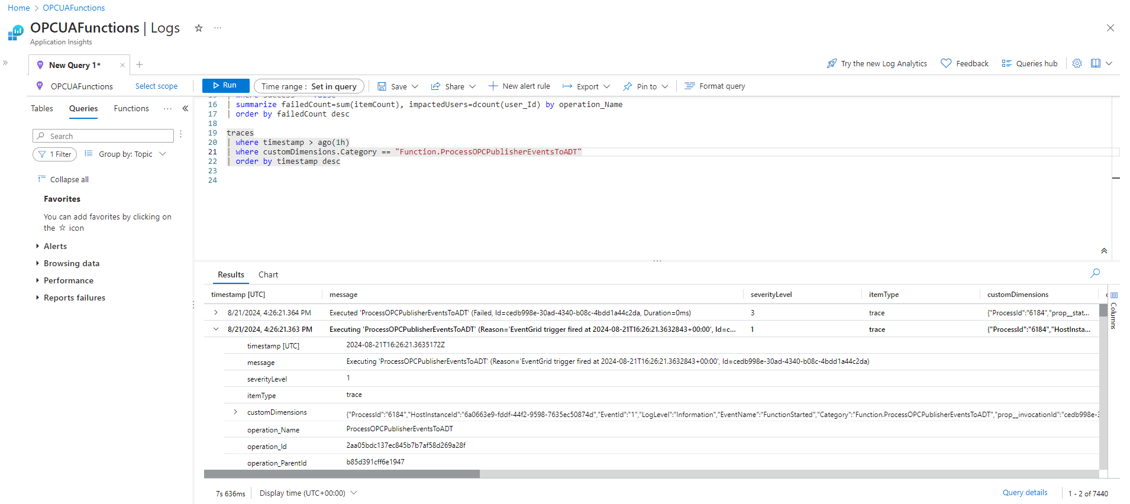Click Format query
Screen dimensions: 1130x504
point(715,86)
